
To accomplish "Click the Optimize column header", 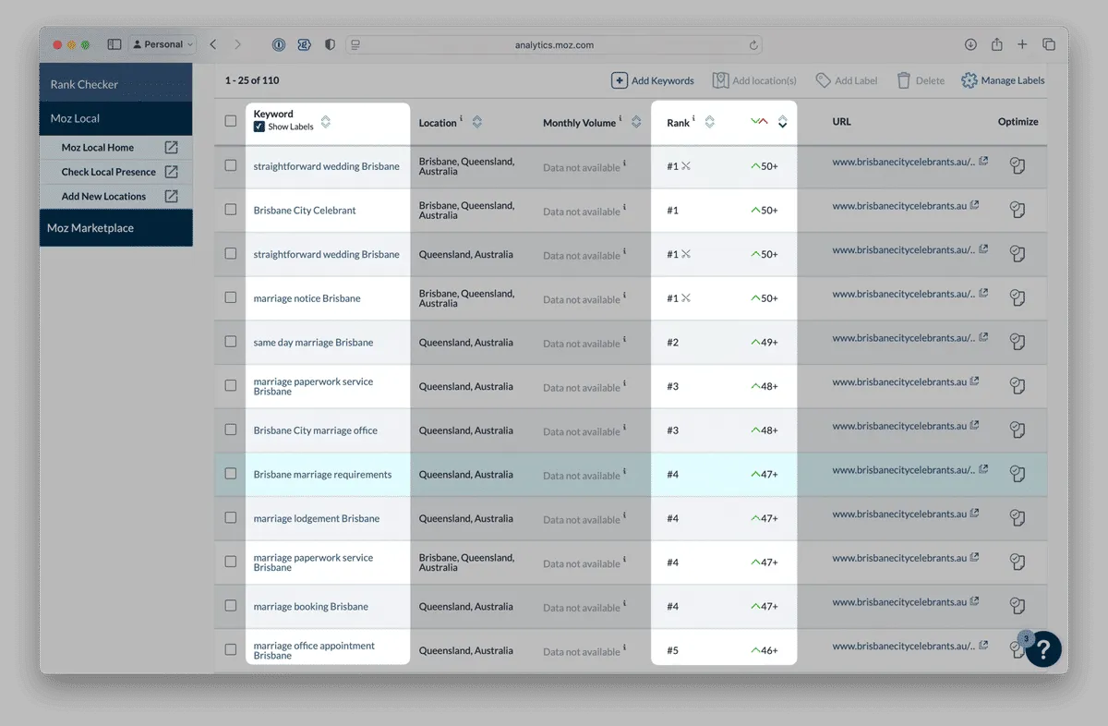I will point(1018,121).
